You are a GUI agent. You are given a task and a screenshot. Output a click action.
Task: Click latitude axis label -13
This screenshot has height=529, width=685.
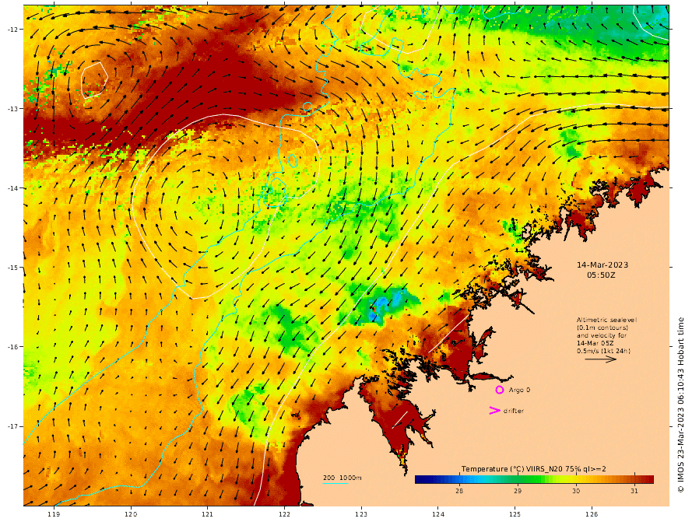12,109
